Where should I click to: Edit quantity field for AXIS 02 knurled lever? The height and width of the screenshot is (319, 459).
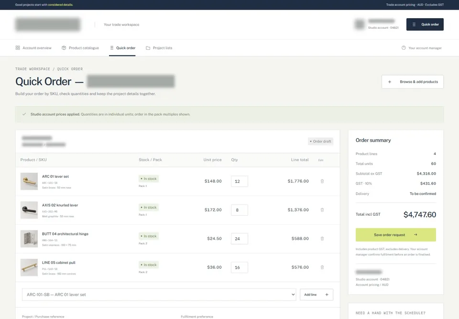click(x=239, y=210)
